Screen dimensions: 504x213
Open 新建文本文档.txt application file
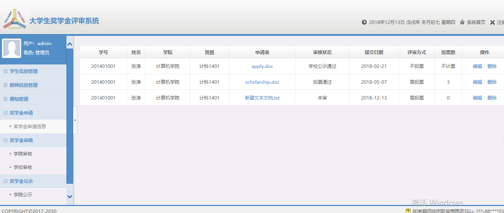coord(262,98)
